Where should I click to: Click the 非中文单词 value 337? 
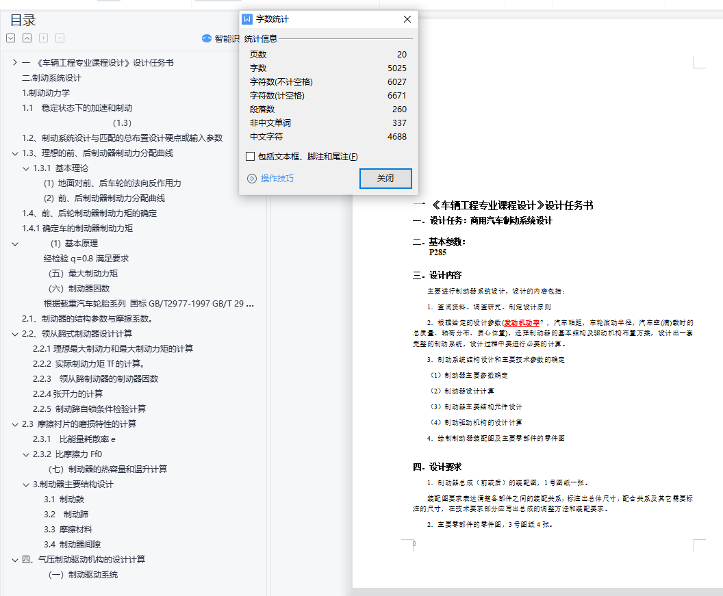pyautogui.click(x=399, y=123)
